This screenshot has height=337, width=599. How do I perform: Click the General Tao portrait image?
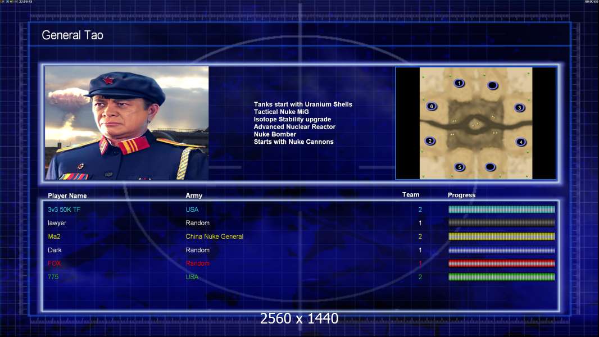[127, 123]
